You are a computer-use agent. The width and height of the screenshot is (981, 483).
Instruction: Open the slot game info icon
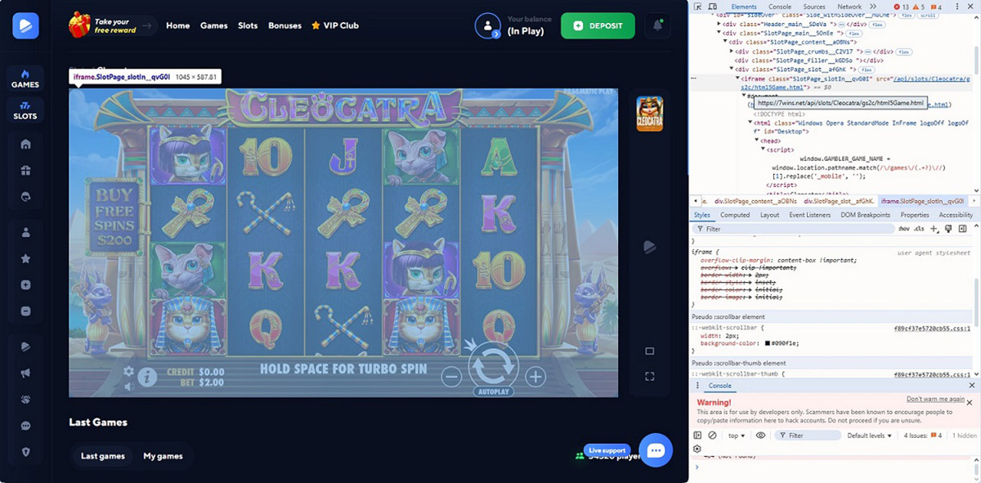coord(147,377)
